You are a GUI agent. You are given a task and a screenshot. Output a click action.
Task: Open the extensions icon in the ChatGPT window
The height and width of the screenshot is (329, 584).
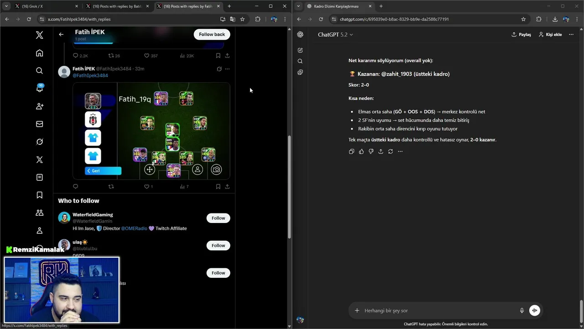pos(539,19)
